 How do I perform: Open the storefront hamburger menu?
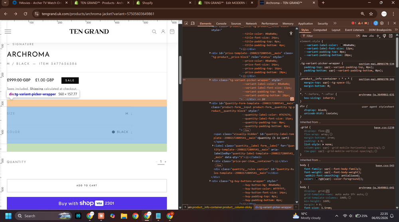(x=8, y=32)
